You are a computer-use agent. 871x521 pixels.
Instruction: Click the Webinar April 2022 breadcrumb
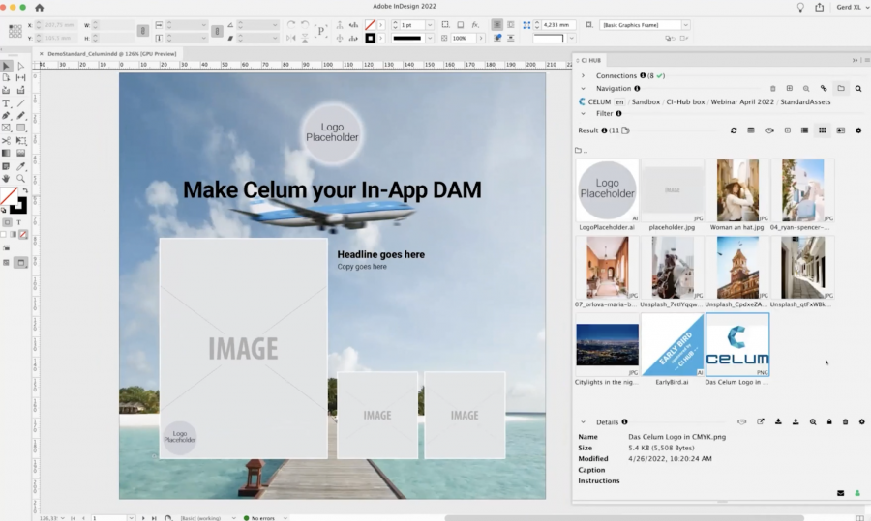pyautogui.click(x=742, y=102)
